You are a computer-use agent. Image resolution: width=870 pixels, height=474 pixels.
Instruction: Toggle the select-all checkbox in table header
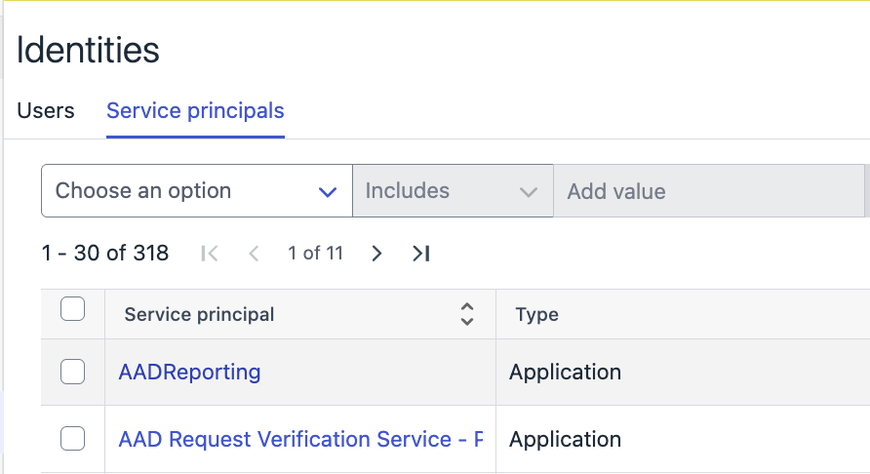pos(73,310)
